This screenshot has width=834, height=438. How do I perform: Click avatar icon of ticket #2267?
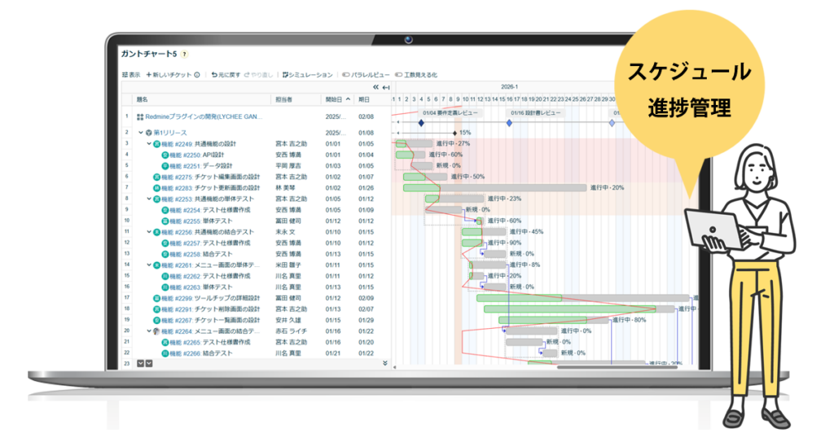click(157, 321)
